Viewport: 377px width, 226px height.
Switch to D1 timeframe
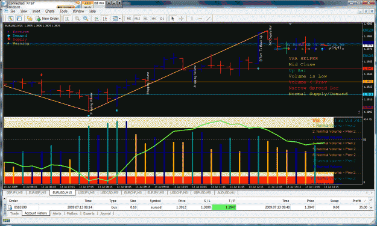click(162, 19)
